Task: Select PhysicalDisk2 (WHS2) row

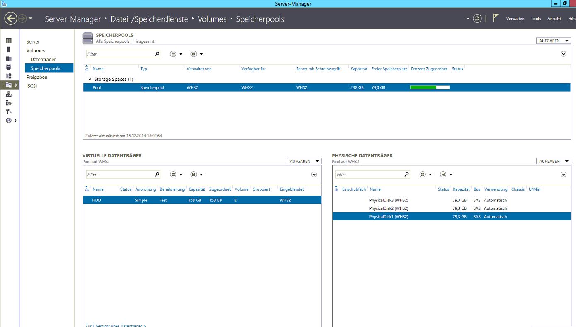Action: click(x=452, y=208)
